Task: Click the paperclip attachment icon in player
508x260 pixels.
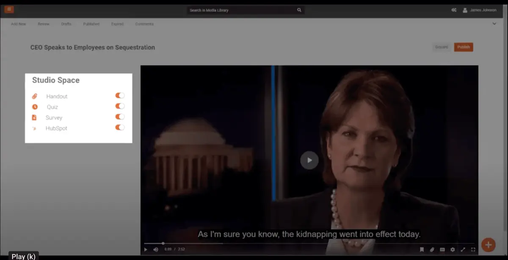Action: (432, 249)
